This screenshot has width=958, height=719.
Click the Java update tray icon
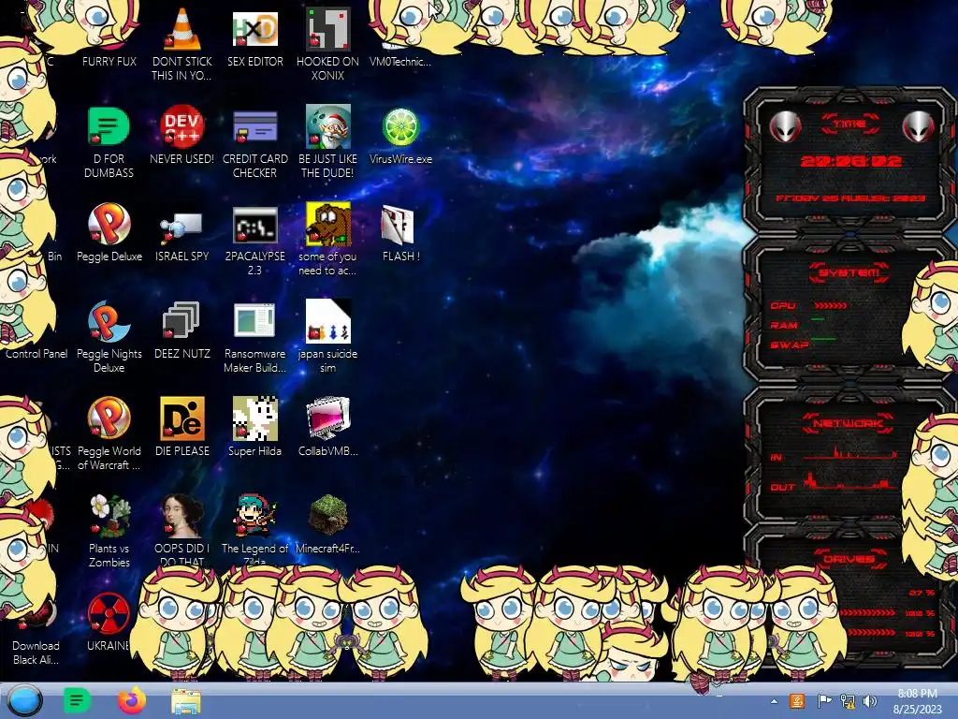click(x=797, y=700)
